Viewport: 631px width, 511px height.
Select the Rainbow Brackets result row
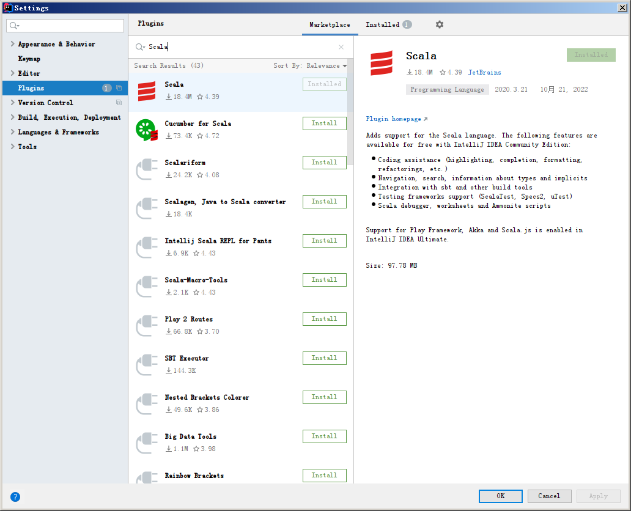tap(238, 475)
